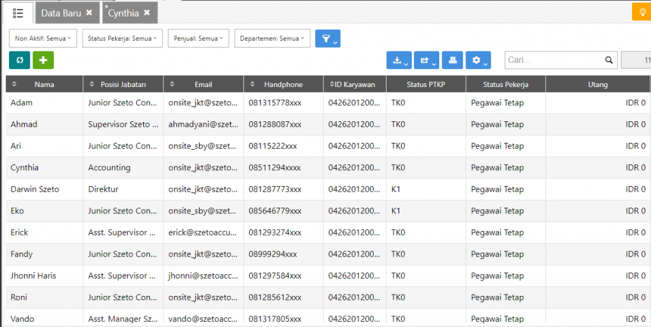Click the green add employee button
Viewport: 651px width, 327px height.
click(43, 60)
